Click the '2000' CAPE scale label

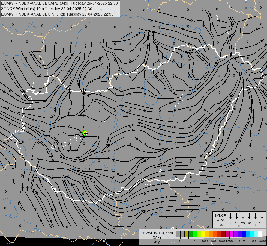pos(238,241)
